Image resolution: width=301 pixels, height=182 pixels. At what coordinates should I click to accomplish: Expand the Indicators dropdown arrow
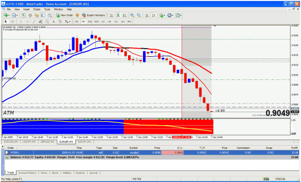pyautogui.click(x=165, y=15)
